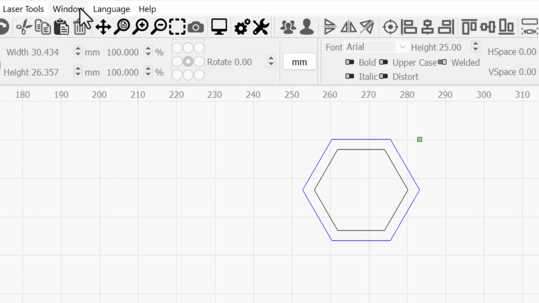Enable the Italic text switch

[350, 76]
